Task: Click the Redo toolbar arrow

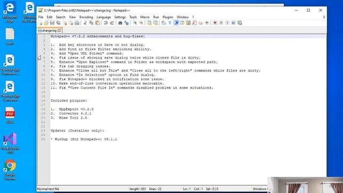Action: click(x=112, y=23)
